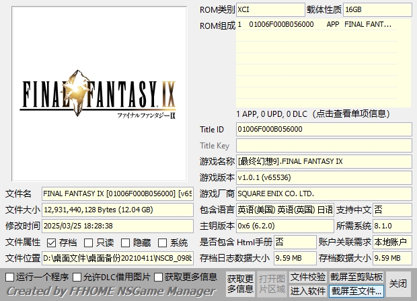
Task: Click the 游戏厂商 field showing SQUARE ENIX
Action: coord(324,193)
